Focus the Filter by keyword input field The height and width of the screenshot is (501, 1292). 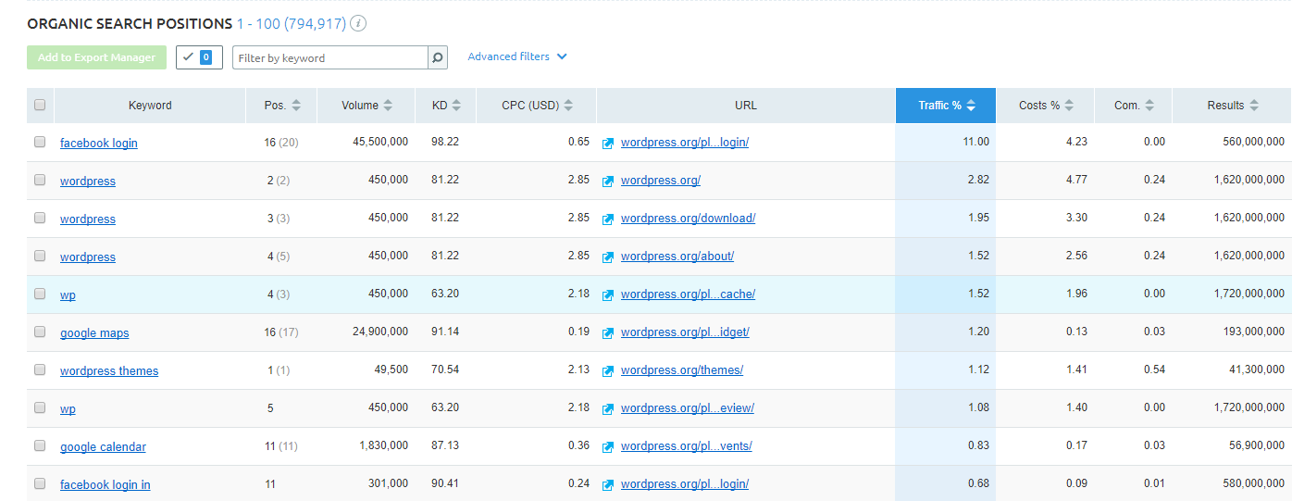(x=330, y=57)
